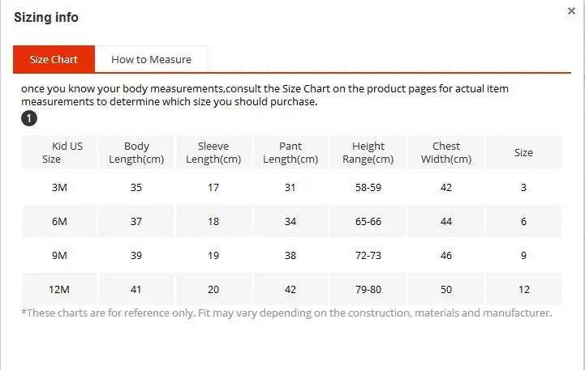The width and height of the screenshot is (585, 370).
Task: Select the 9M size row label
Action: (59, 255)
